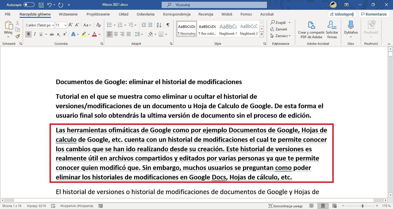393x209 pixels.
Task: Decrease paragraph indent
Action: 144,25
